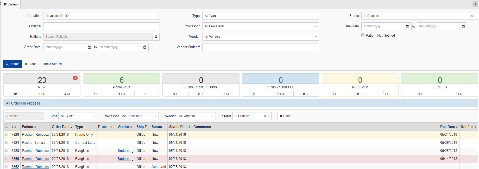
Task: Expand the top All Vendors dropdown
Action: (260, 37)
